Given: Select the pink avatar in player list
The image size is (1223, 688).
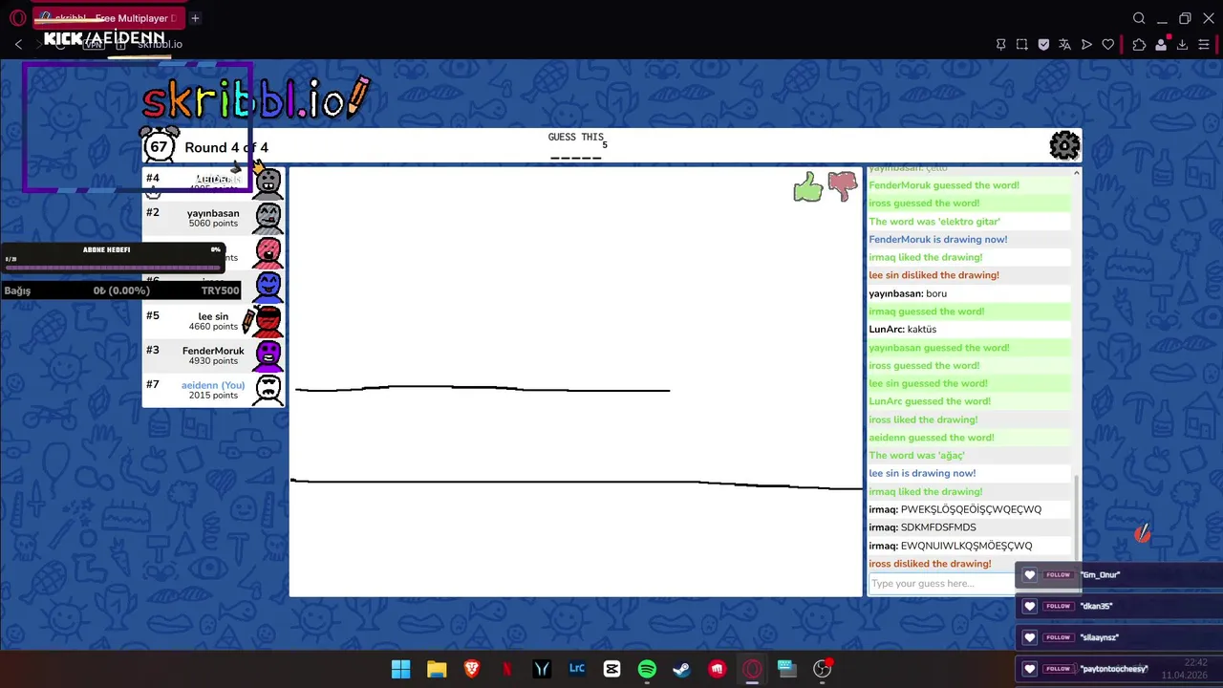Looking at the screenshot, I should 268,252.
